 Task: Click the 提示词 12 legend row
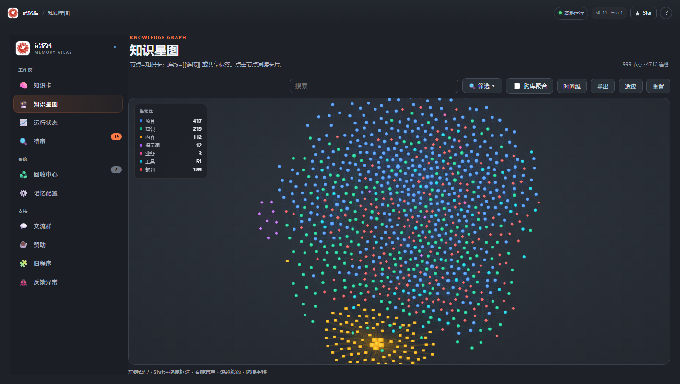pos(171,145)
